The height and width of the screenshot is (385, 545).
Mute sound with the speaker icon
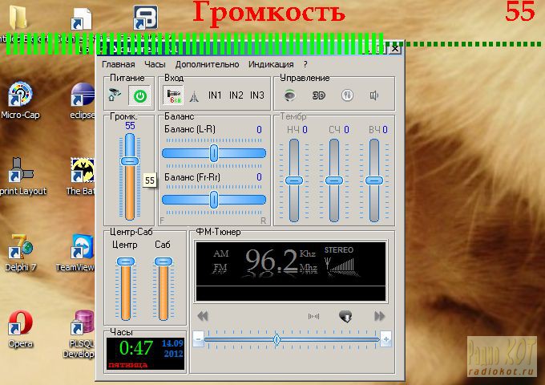(x=374, y=95)
